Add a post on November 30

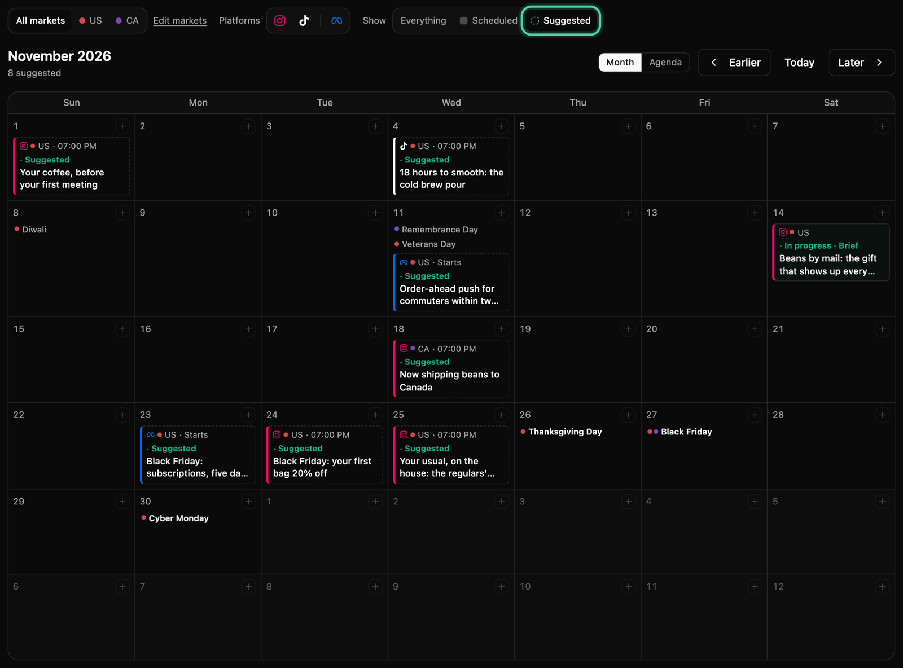249,502
